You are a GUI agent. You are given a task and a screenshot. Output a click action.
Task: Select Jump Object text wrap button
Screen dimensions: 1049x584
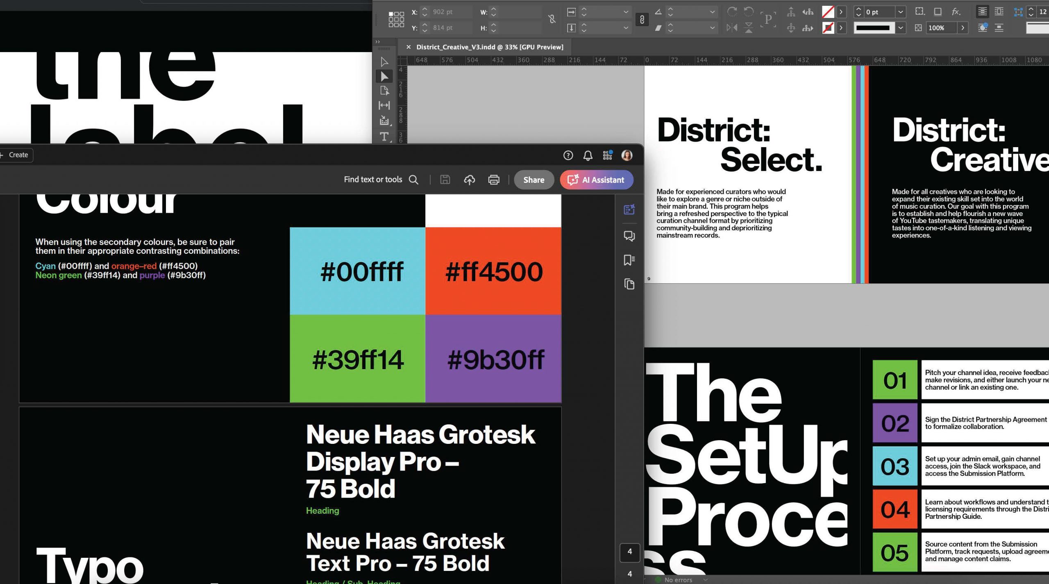tap(999, 28)
